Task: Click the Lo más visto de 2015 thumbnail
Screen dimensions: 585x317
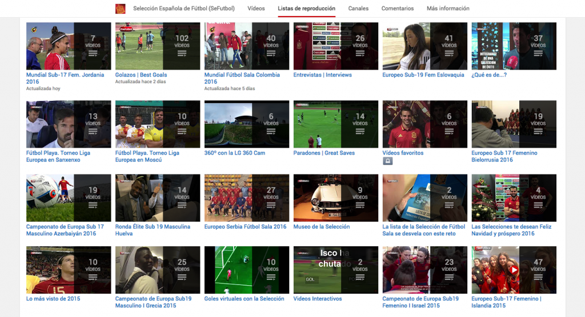Action: pyautogui.click(x=69, y=270)
